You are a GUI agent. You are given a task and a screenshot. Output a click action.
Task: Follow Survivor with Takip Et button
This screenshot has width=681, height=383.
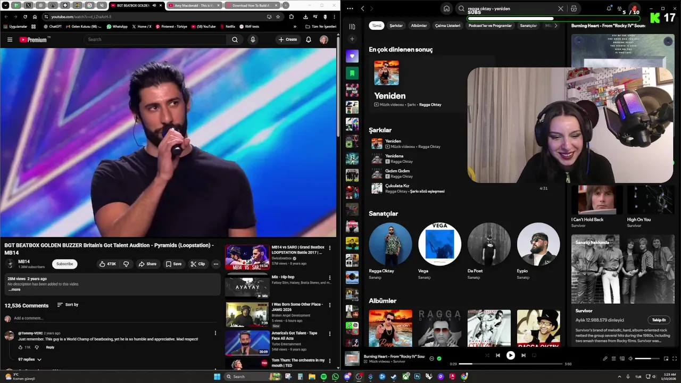(x=659, y=320)
